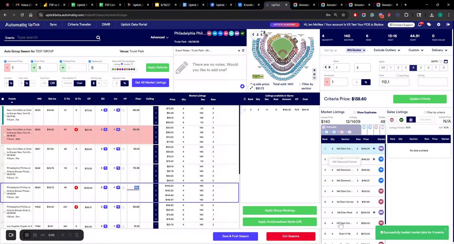Click the Update Criteria button
The width and height of the screenshot is (454, 244).
(x=420, y=99)
